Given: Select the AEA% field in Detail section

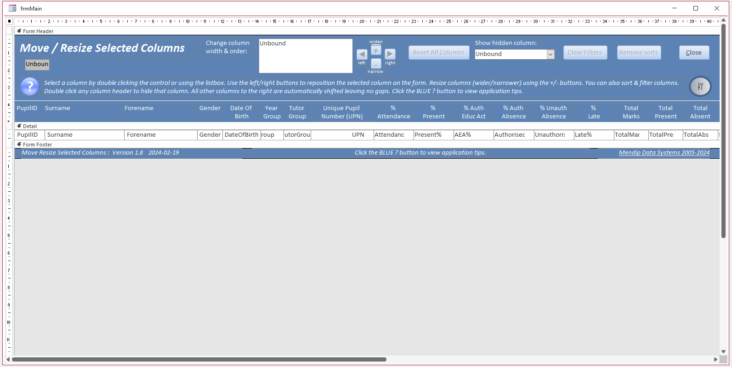Looking at the screenshot, I should click(473, 135).
